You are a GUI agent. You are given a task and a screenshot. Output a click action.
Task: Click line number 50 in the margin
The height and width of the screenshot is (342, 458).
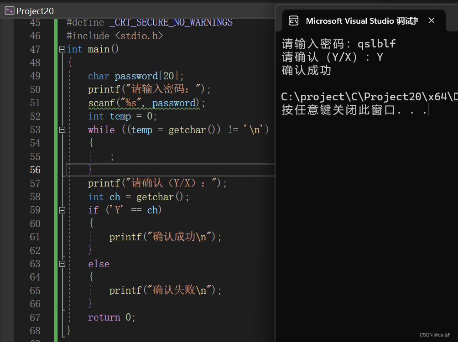36,89
